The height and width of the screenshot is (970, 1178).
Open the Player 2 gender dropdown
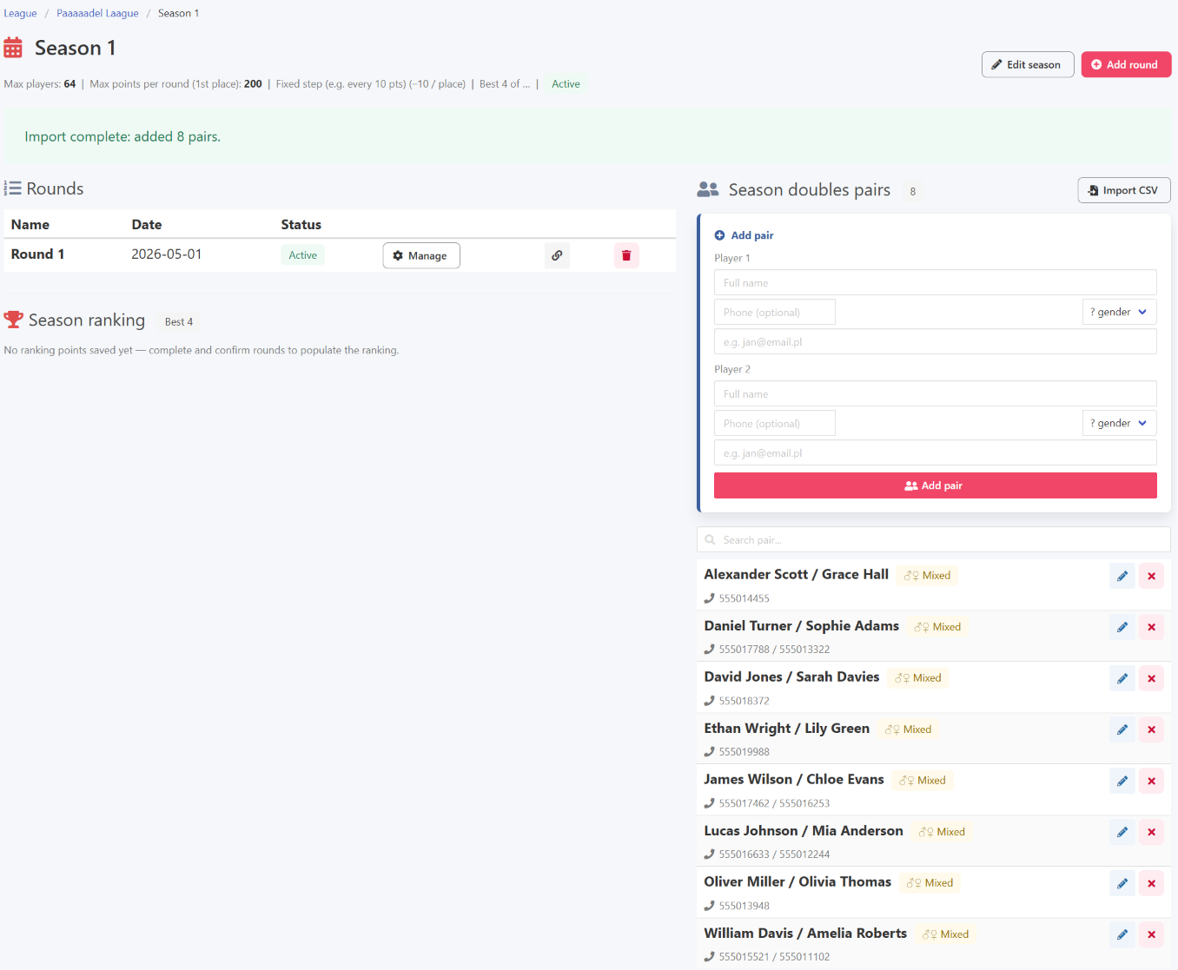tap(1119, 423)
